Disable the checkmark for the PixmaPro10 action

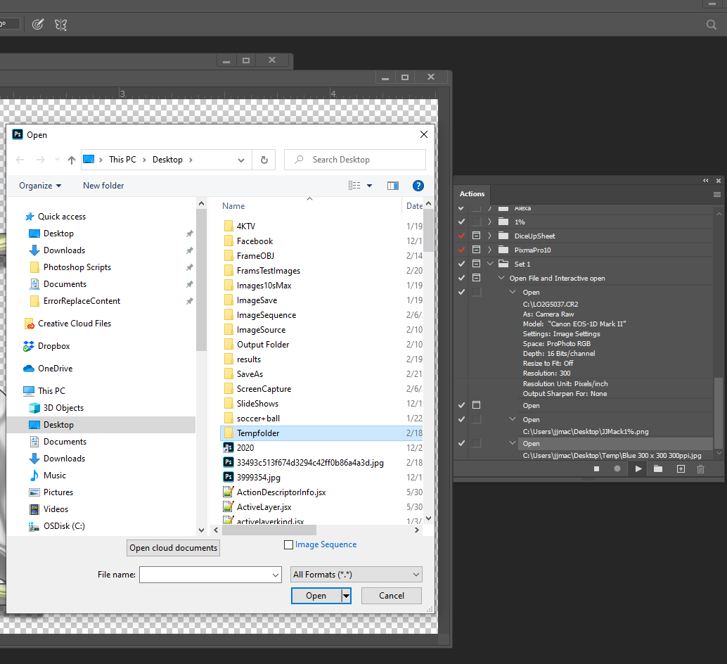coord(461,250)
